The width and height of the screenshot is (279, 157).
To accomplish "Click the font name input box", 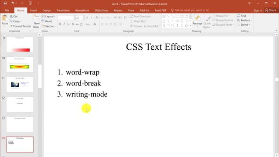I will [66, 17].
